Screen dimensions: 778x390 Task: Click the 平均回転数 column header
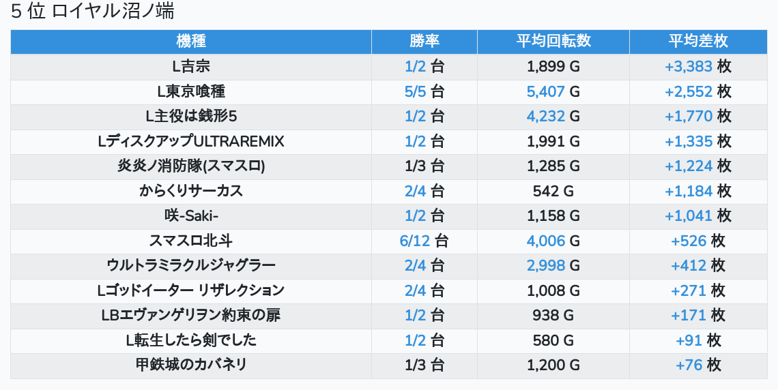pos(553,41)
